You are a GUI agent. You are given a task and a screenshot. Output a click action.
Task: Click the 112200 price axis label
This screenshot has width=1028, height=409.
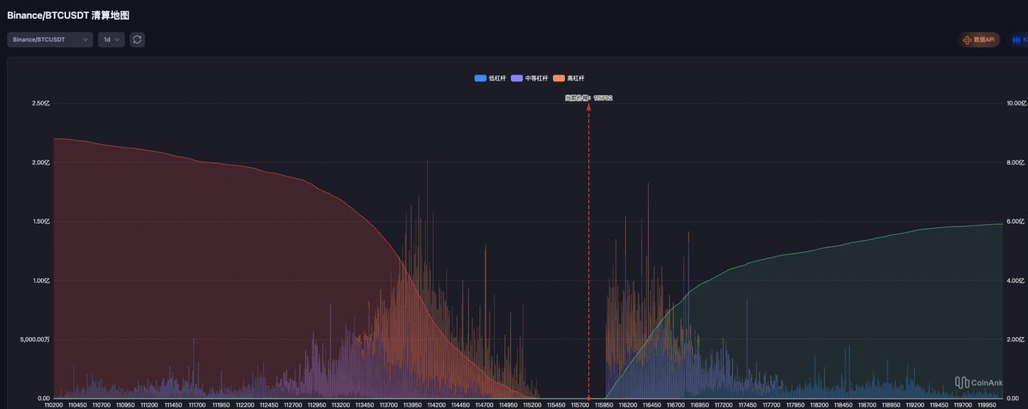[x=245, y=405]
